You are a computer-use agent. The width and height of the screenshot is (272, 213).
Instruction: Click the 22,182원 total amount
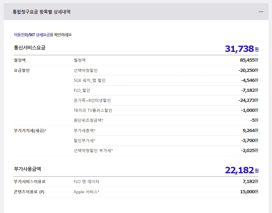(242, 170)
